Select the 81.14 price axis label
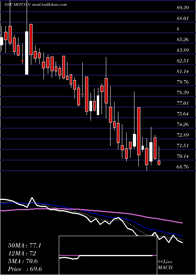The height and width of the screenshot is (275, 196). point(183,71)
